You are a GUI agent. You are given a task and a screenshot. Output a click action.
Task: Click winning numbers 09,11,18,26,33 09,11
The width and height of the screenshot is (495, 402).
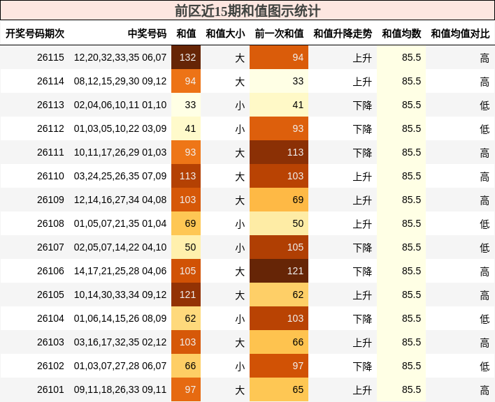point(120,389)
